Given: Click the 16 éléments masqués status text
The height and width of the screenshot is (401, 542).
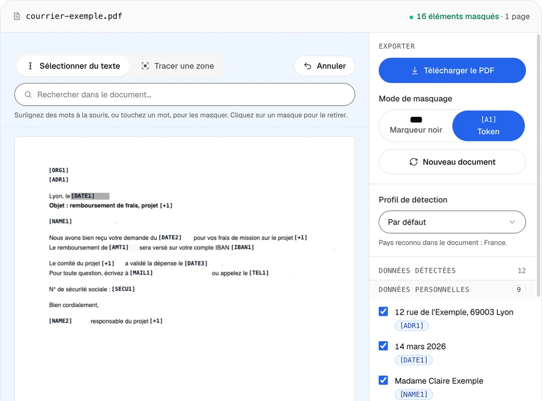Looking at the screenshot, I should pyautogui.click(x=458, y=16).
